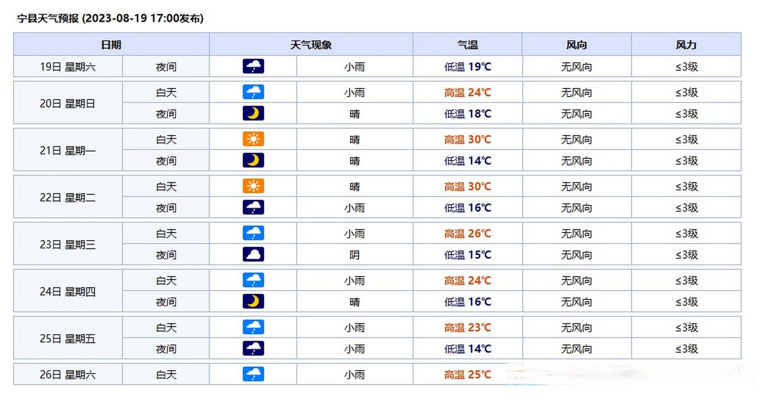Click the 21日 星期一 date cell
This screenshot has height=396, width=757.
(68, 150)
